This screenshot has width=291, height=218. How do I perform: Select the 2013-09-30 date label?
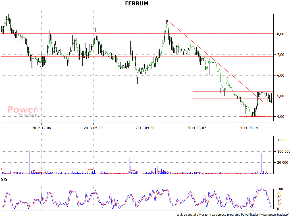145,128
